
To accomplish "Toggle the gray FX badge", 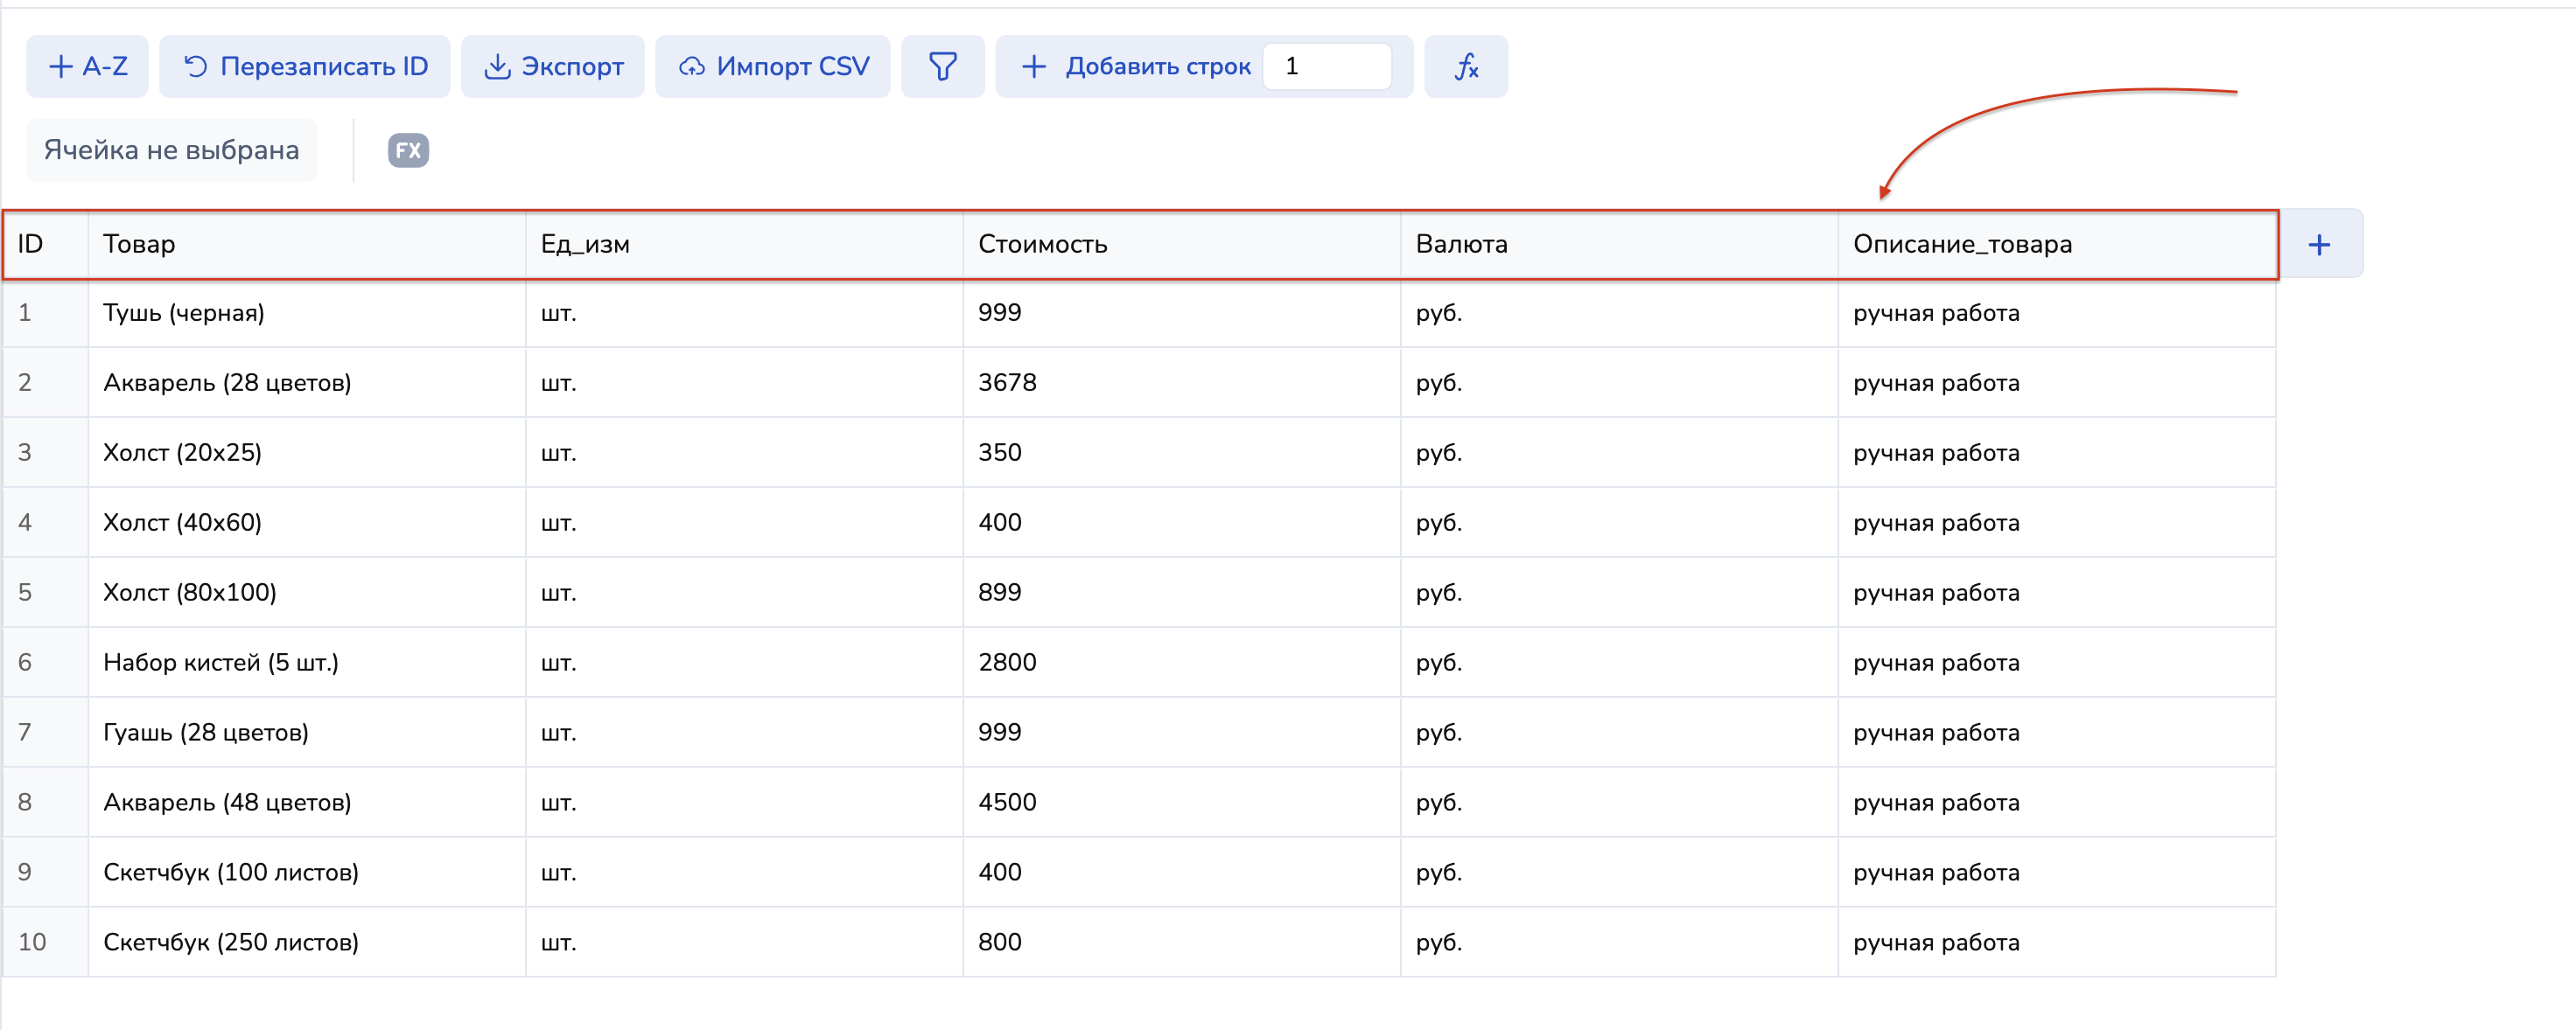I will point(408,151).
